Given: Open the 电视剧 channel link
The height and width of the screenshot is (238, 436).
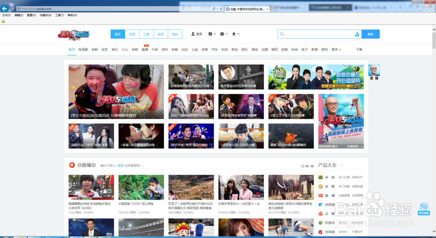Looking at the screenshot, I should [83, 50].
